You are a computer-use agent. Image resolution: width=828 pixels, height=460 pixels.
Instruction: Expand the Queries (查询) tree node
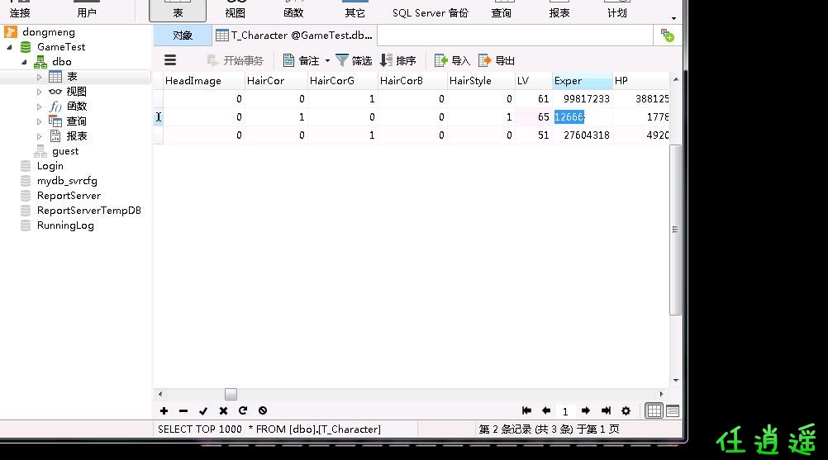click(x=39, y=121)
